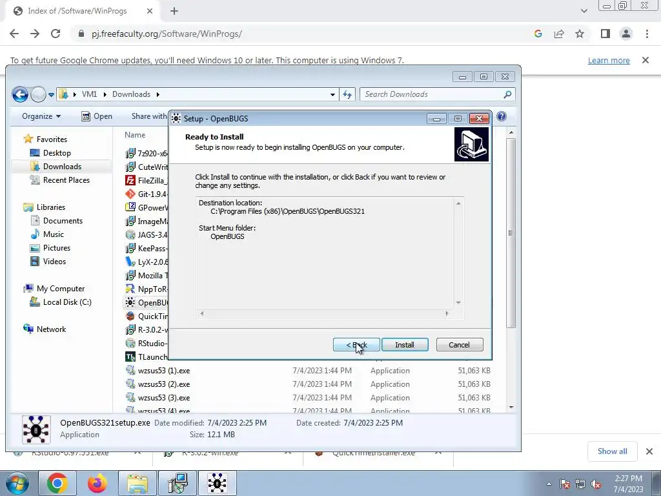Dismiss the Chrome update notice
Viewport: 661px width, 496px height.
click(646, 60)
